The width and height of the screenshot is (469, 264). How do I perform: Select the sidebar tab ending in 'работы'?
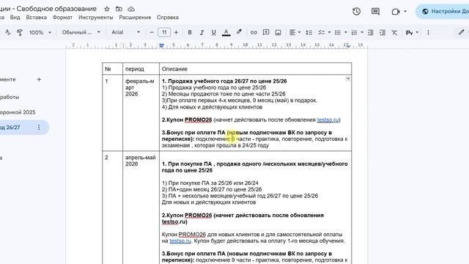pyautogui.click(x=10, y=97)
